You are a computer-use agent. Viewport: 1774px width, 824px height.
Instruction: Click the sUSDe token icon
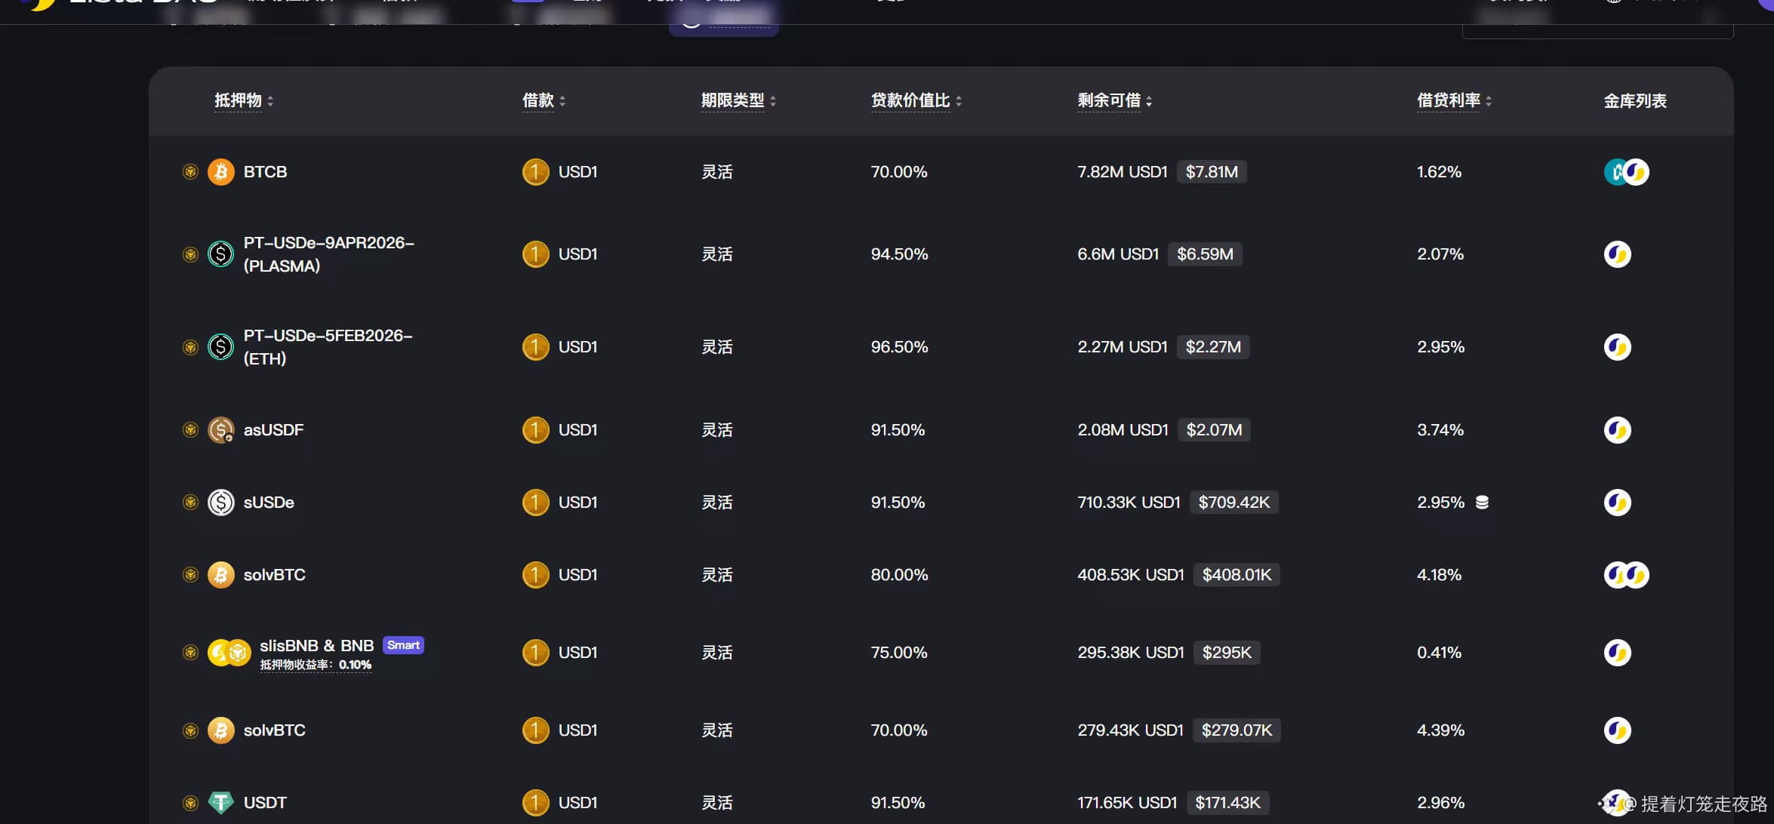tap(220, 503)
